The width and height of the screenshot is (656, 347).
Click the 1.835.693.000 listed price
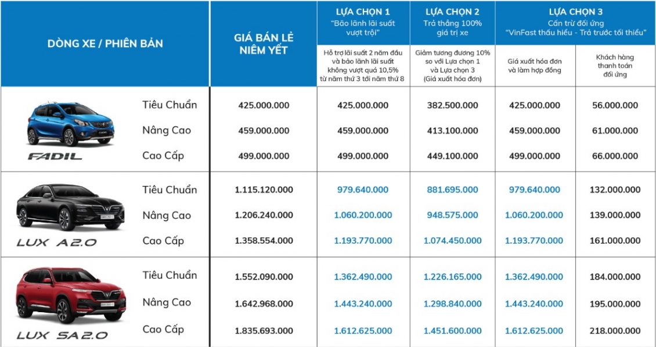coord(264,331)
